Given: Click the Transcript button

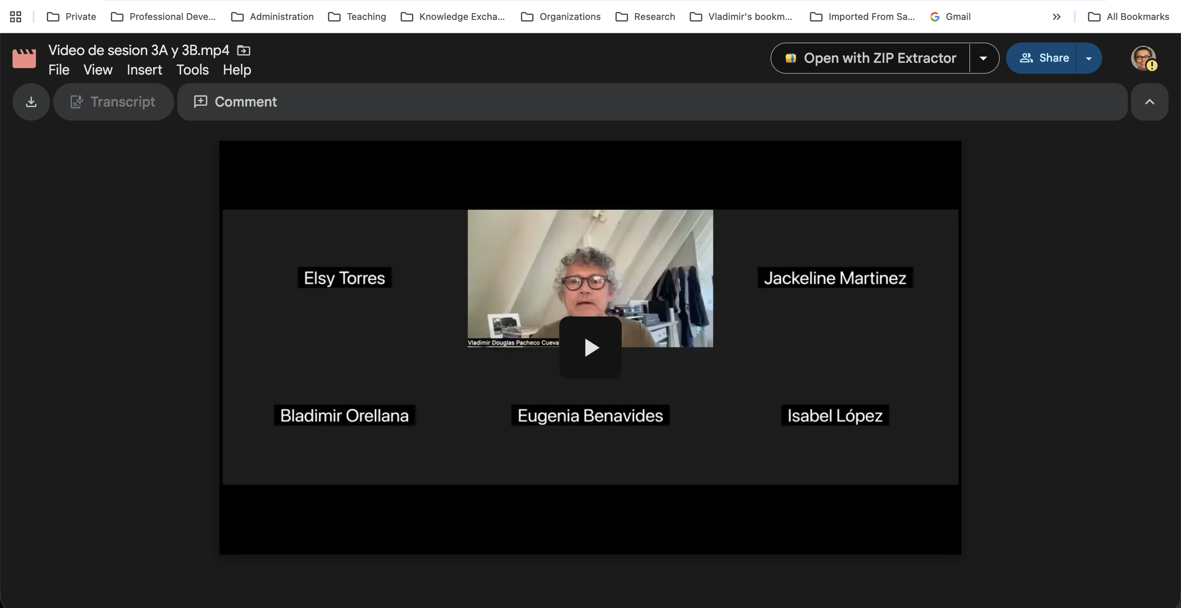Looking at the screenshot, I should pyautogui.click(x=113, y=102).
